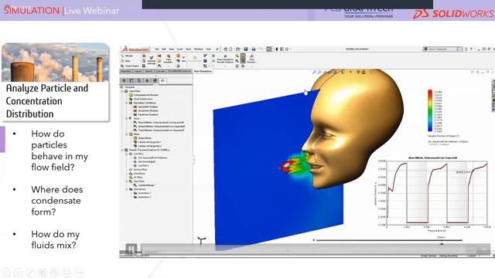
Task: Click the power plant picture on the slide
Action: click(56, 63)
